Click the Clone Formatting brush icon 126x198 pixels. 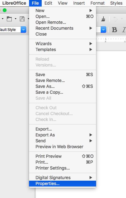tap(103, 19)
